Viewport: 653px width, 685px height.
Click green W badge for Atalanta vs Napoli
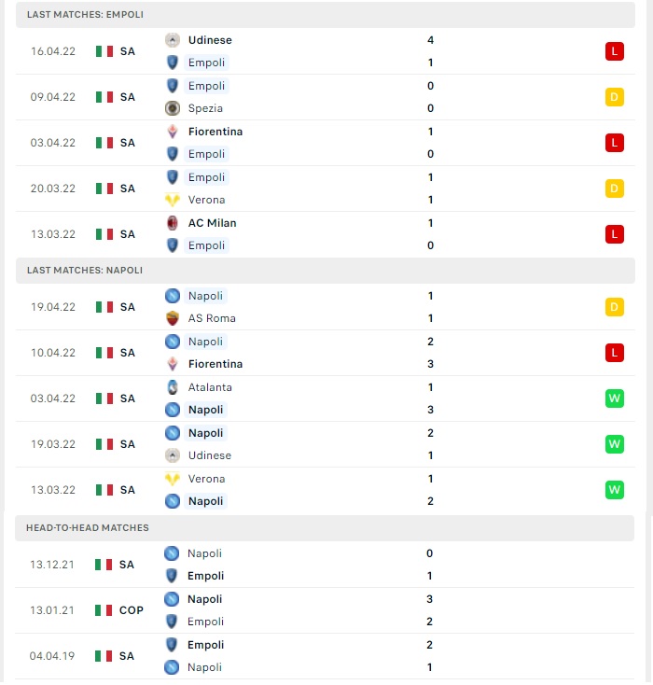614,398
